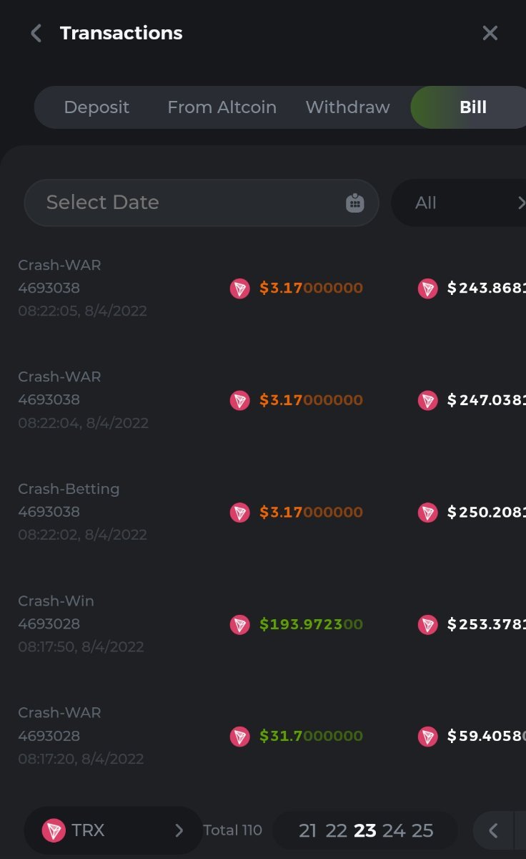
Task: Jump to page 25
Action: coord(422,830)
